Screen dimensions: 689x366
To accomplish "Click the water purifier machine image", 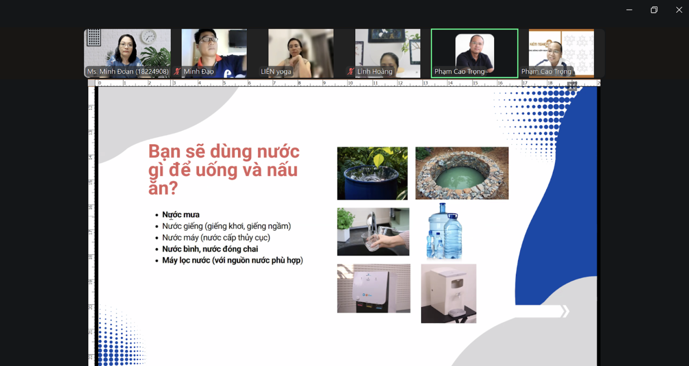I will (x=373, y=289).
